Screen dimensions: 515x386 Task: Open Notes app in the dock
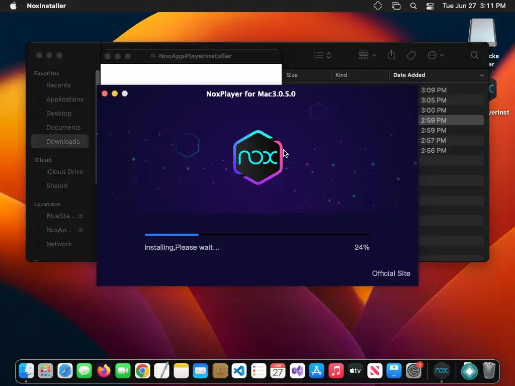click(x=181, y=371)
